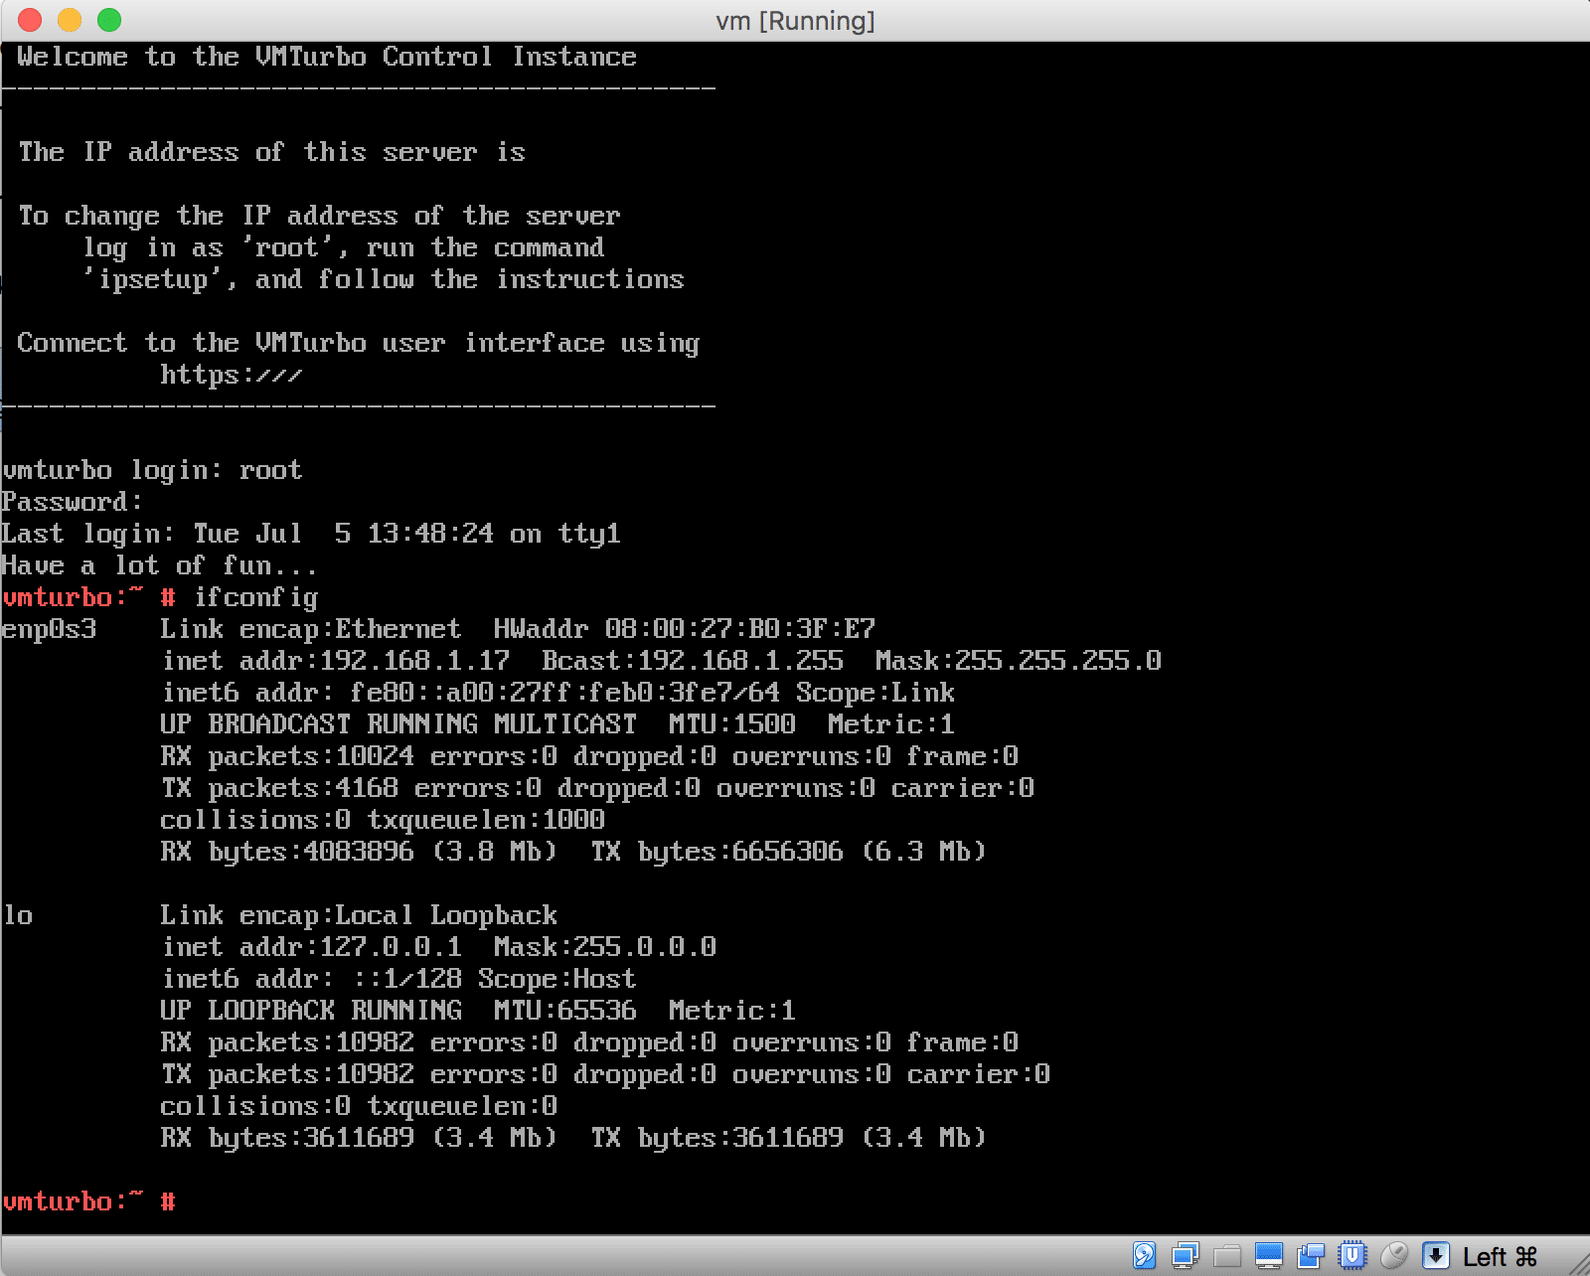Screen dimensions: 1590x1276
Task: Click the gray shared folders icon
Action: [x=1227, y=1256]
